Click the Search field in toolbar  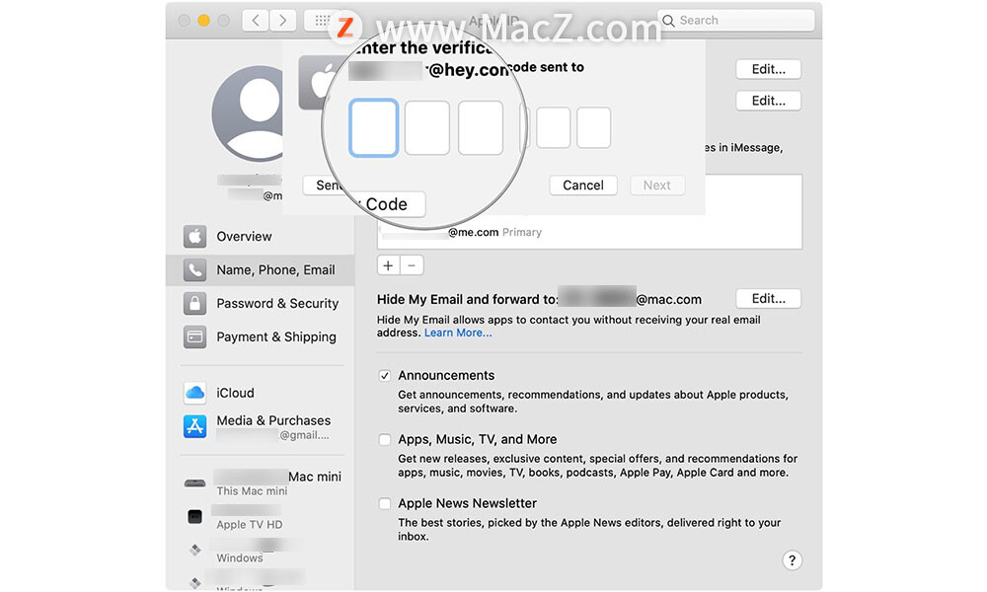736,20
